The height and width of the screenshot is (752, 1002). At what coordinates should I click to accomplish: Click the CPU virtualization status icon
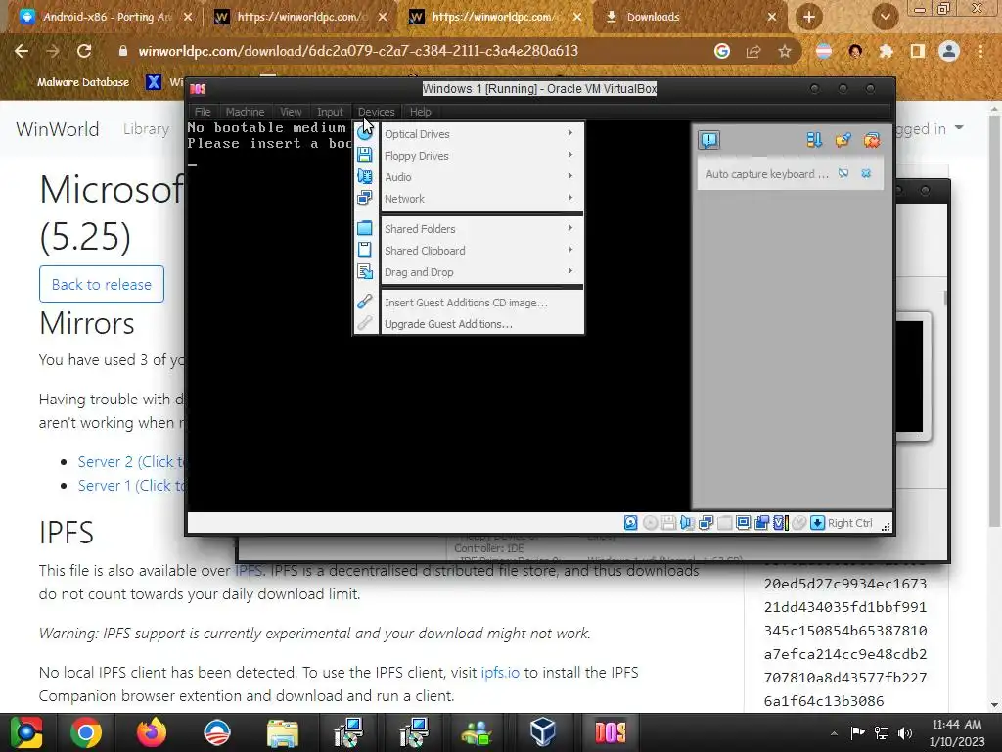click(780, 523)
